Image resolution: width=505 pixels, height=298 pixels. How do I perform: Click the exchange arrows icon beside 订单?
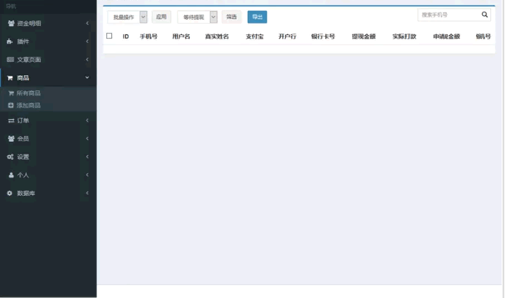coord(11,121)
